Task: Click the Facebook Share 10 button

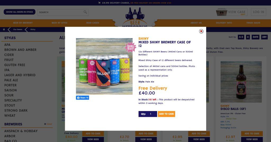Action: (x=83, y=98)
